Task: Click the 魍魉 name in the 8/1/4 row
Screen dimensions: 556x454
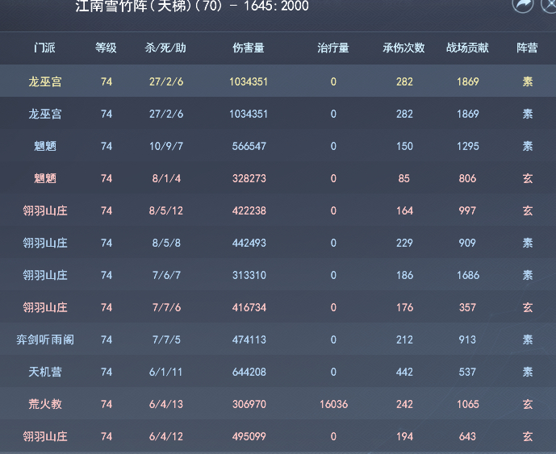Action: [45, 178]
